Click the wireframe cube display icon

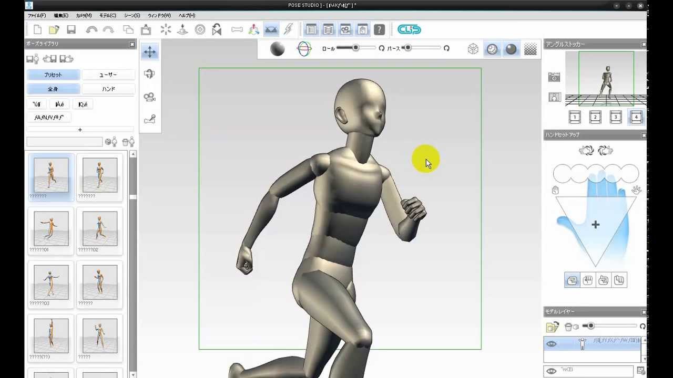point(473,49)
